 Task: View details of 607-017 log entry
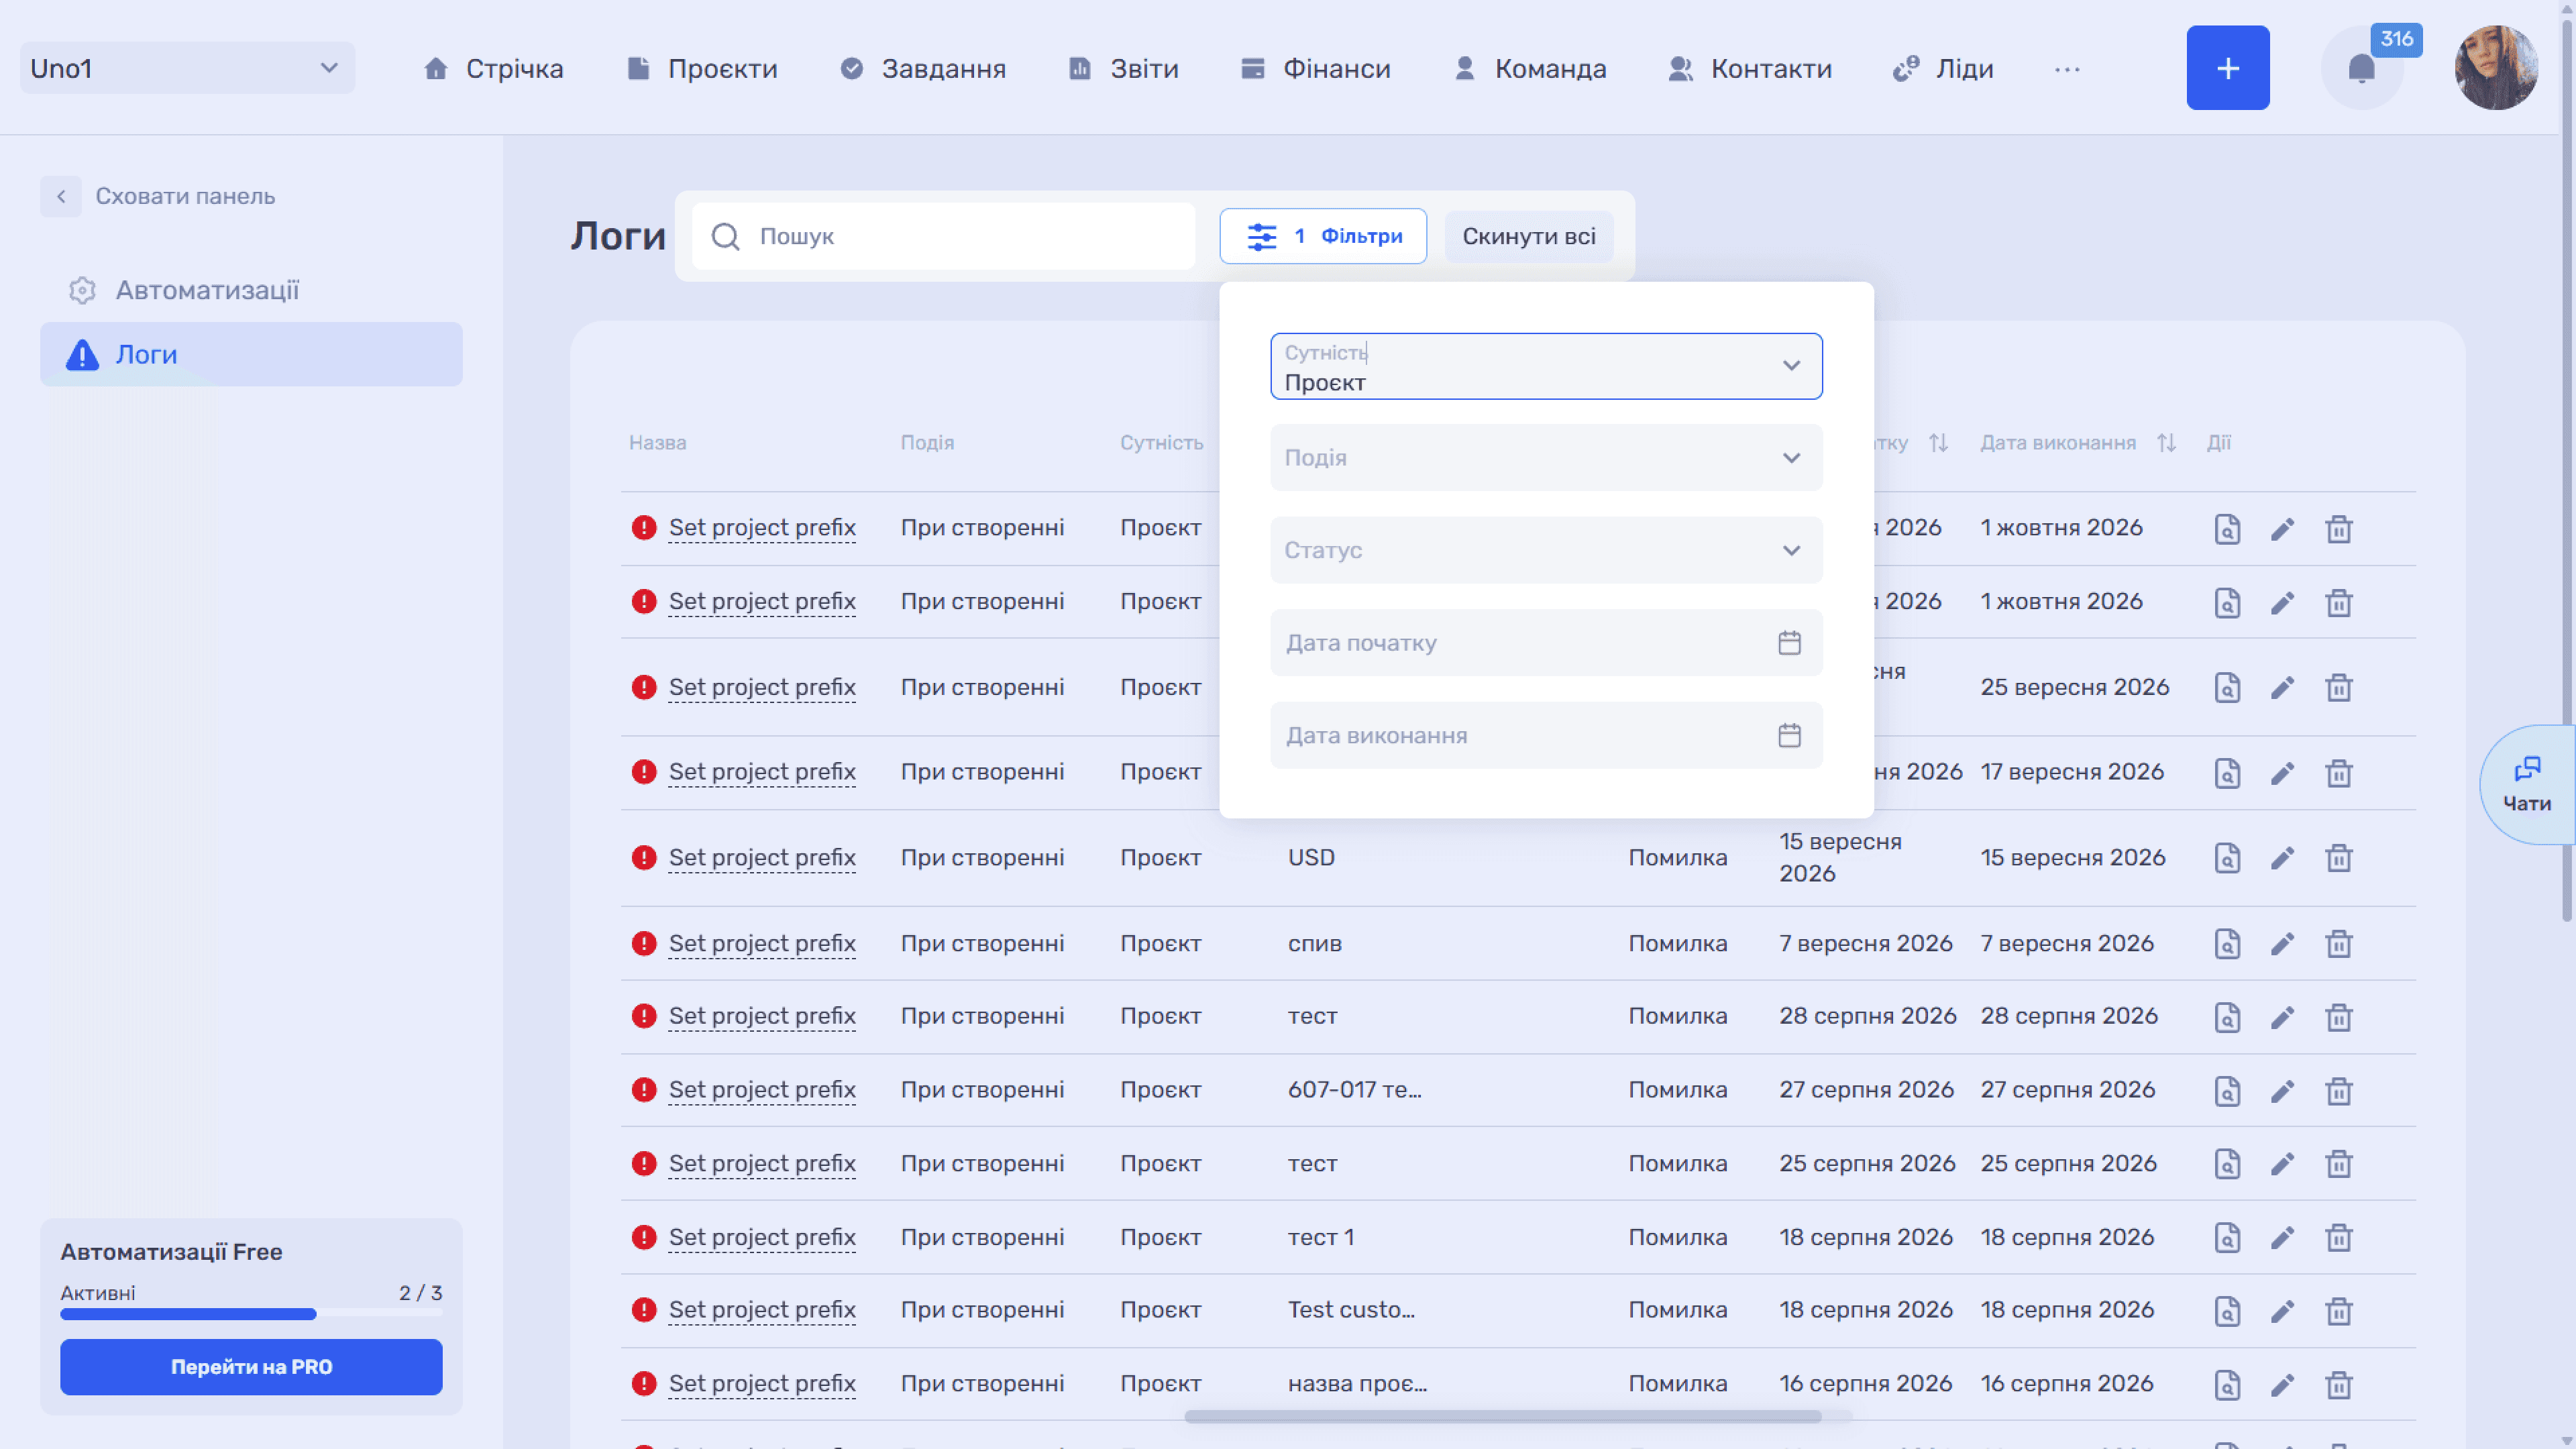point(2226,1091)
